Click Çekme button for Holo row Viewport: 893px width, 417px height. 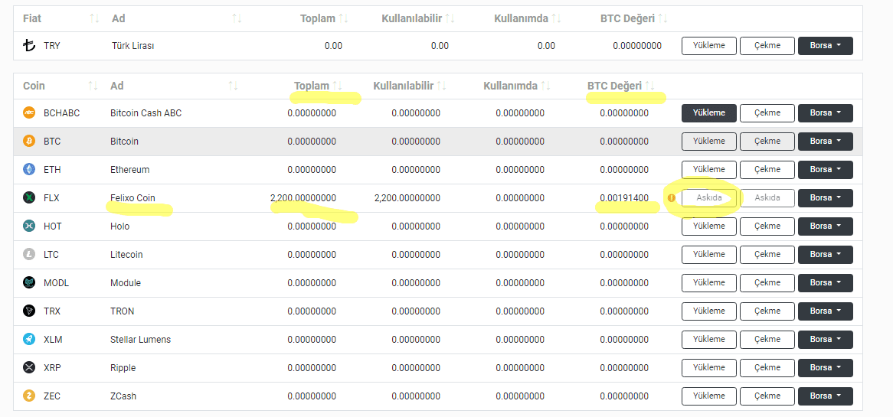pyautogui.click(x=767, y=226)
